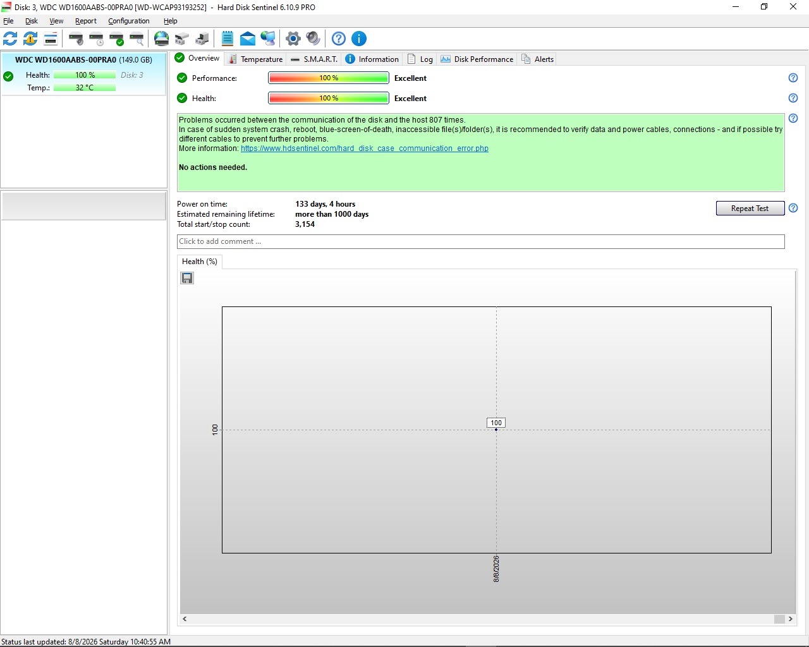This screenshot has width=809, height=647.
Task: Click the refresh icon with yellow warning sign
Action: click(30, 39)
